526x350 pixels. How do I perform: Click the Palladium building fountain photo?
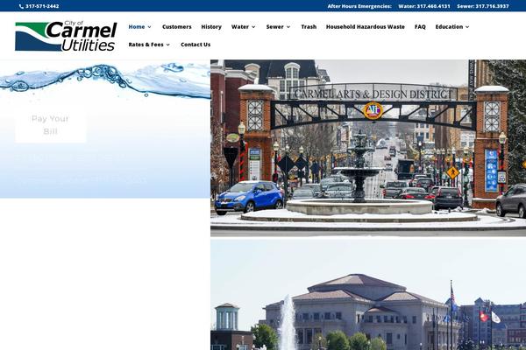368,295
